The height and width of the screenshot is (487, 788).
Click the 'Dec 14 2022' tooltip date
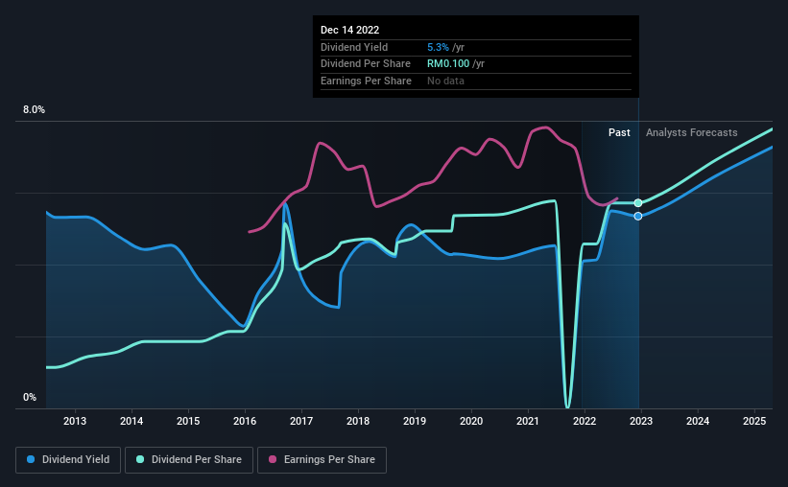coord(349,30)
